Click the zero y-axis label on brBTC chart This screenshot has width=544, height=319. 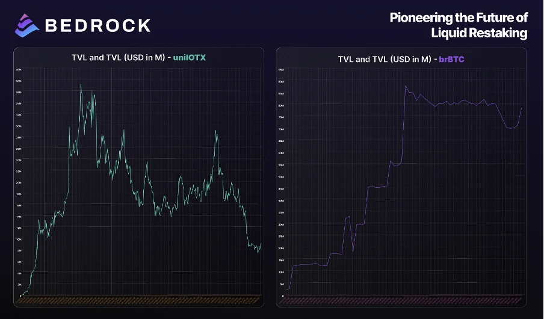coord(282,295)
